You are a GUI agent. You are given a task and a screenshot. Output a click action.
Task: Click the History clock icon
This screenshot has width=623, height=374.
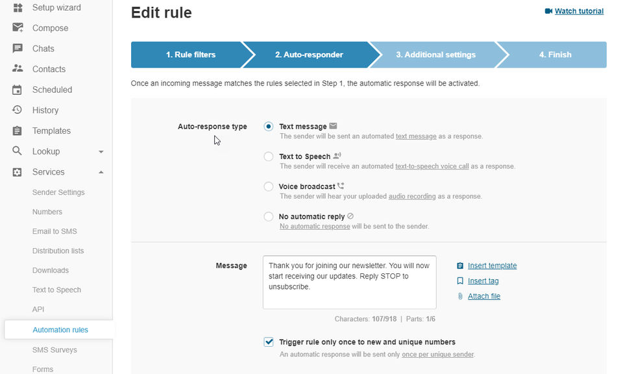coord(18,110)
